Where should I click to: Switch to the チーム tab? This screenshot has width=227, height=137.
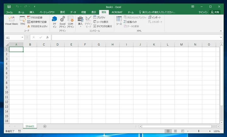point(131,12)
